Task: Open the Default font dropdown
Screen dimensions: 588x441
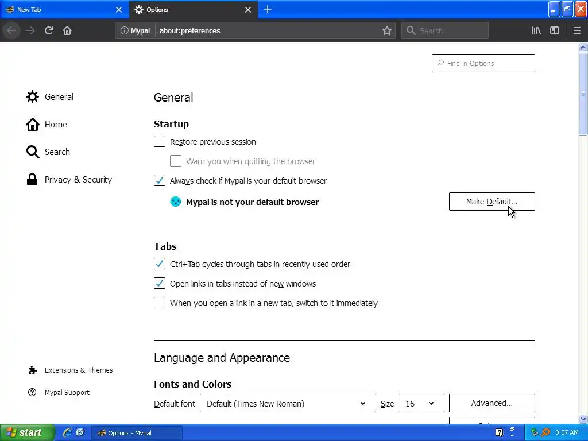Action: tap(288, 403)
